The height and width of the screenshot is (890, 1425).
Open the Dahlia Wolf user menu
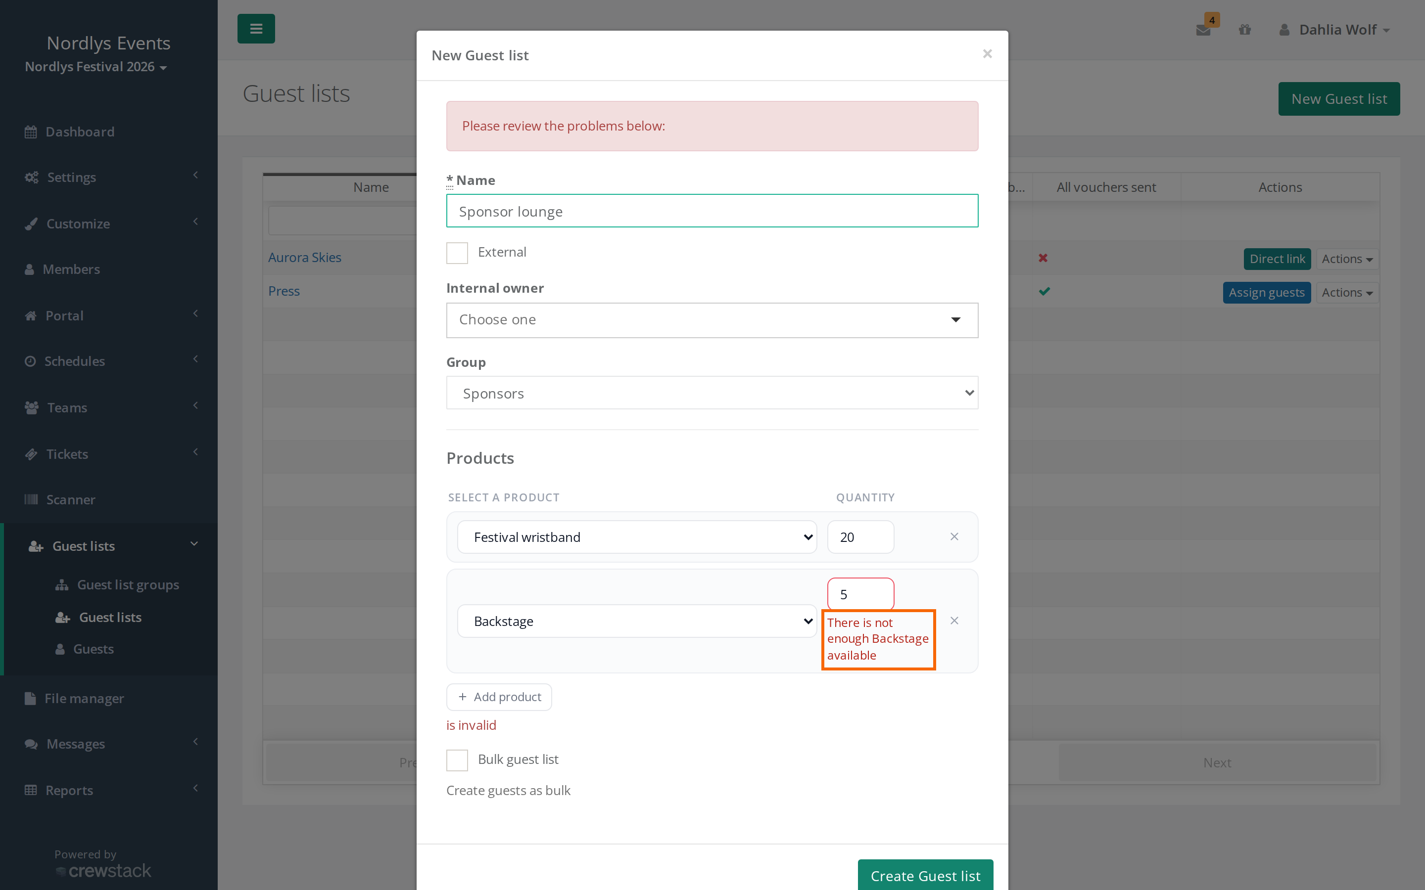pos(1334,30)
